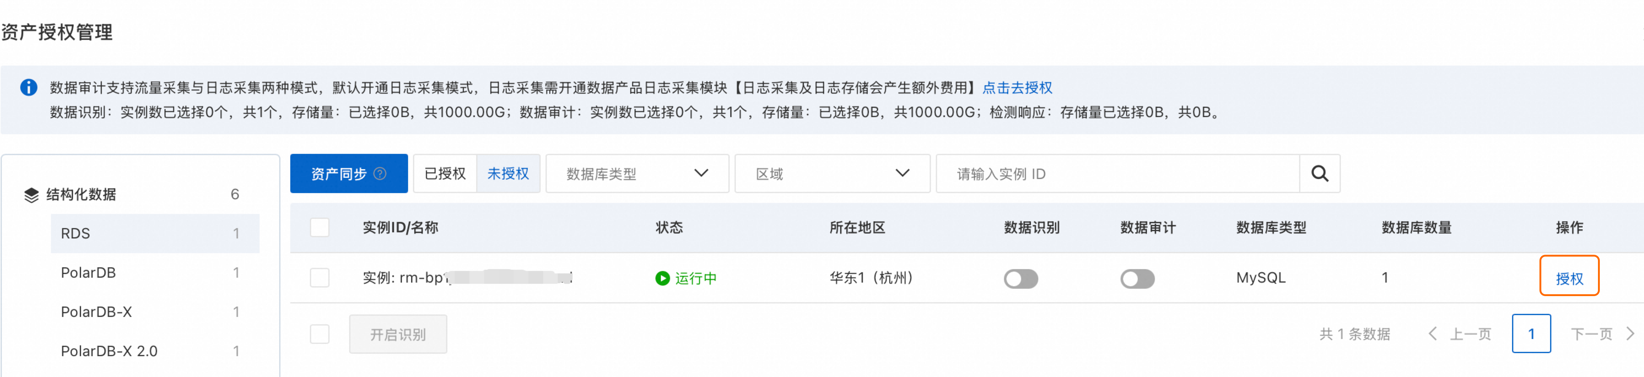Select RDS in the sidebar tree
This screenshot has width=1644, height=377.
click(155, 234)
